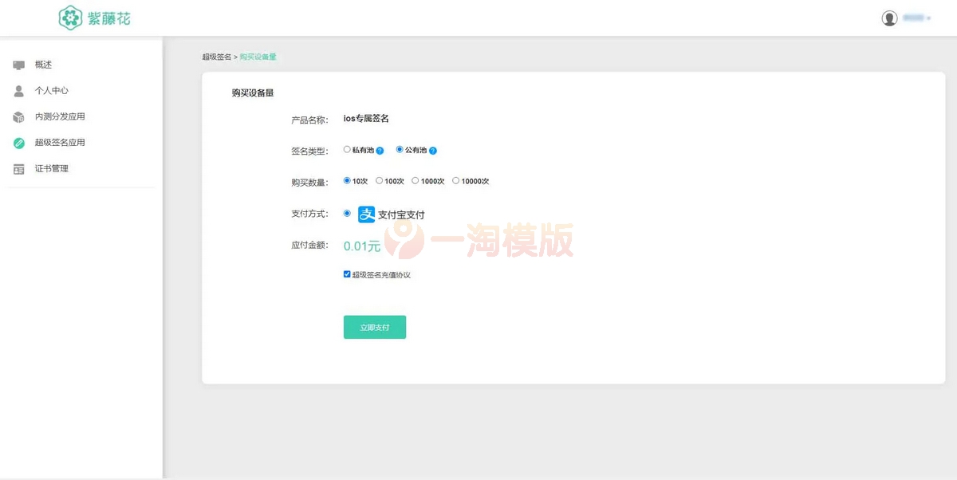
Task: Choose the 100次 purchase quantity
Action: pos(381,181)
